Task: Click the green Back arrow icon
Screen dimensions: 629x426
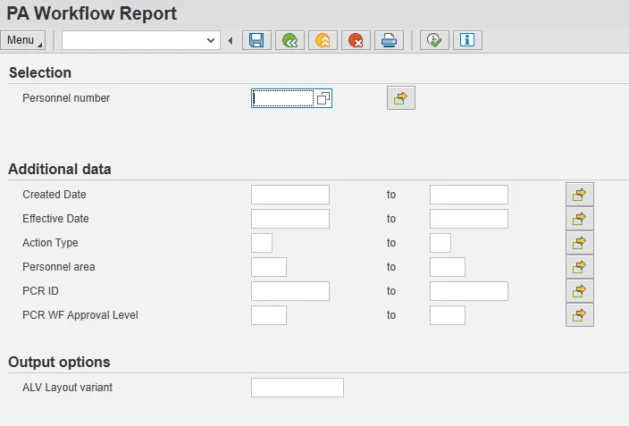Action: click(x=289, y=40)
